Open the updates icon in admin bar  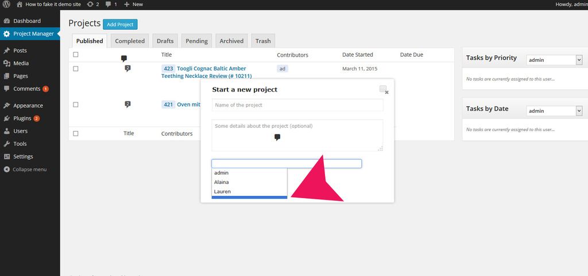point(90,4)
